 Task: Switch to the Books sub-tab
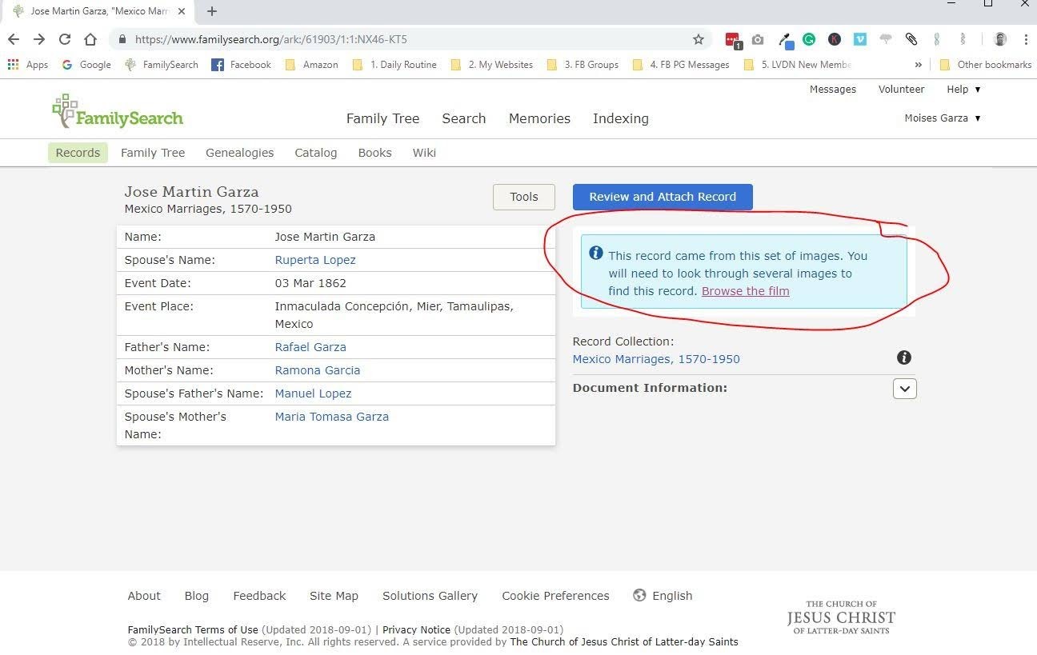374,153
